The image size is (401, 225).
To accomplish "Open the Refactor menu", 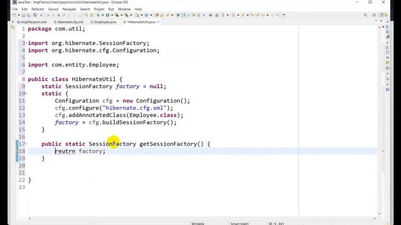I will click(38, 9).
